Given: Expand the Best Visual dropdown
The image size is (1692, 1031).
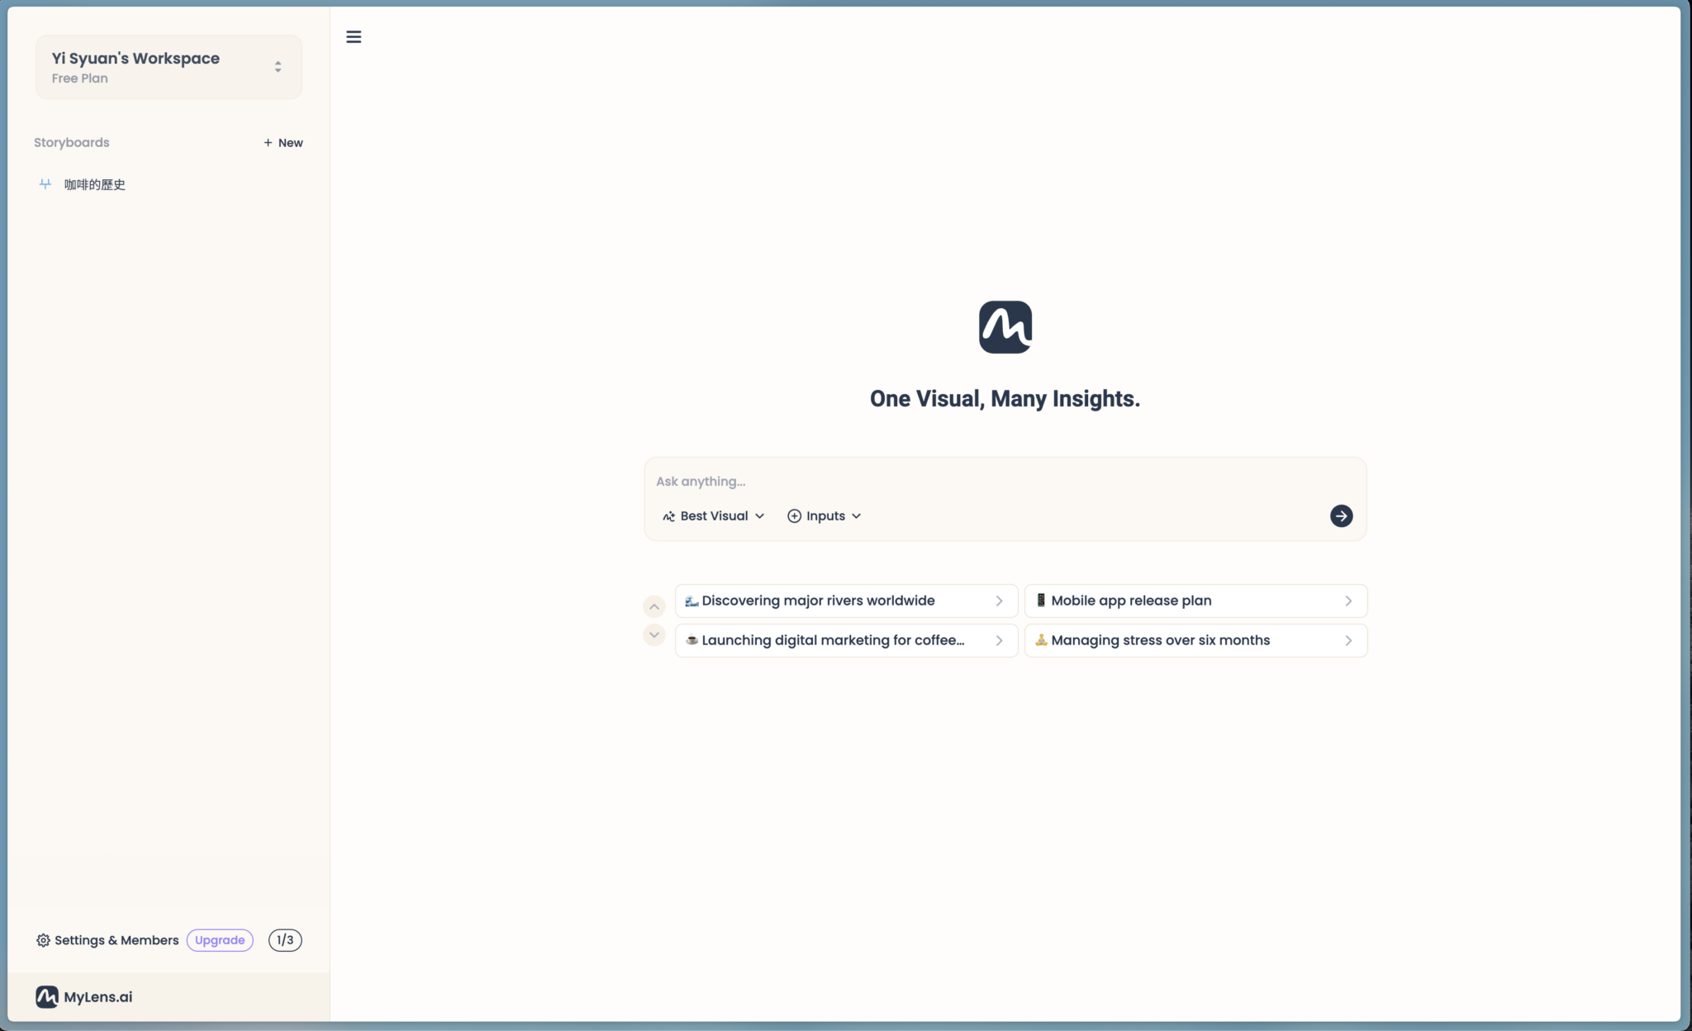Looking at the screenshot, I should (759, 515).
